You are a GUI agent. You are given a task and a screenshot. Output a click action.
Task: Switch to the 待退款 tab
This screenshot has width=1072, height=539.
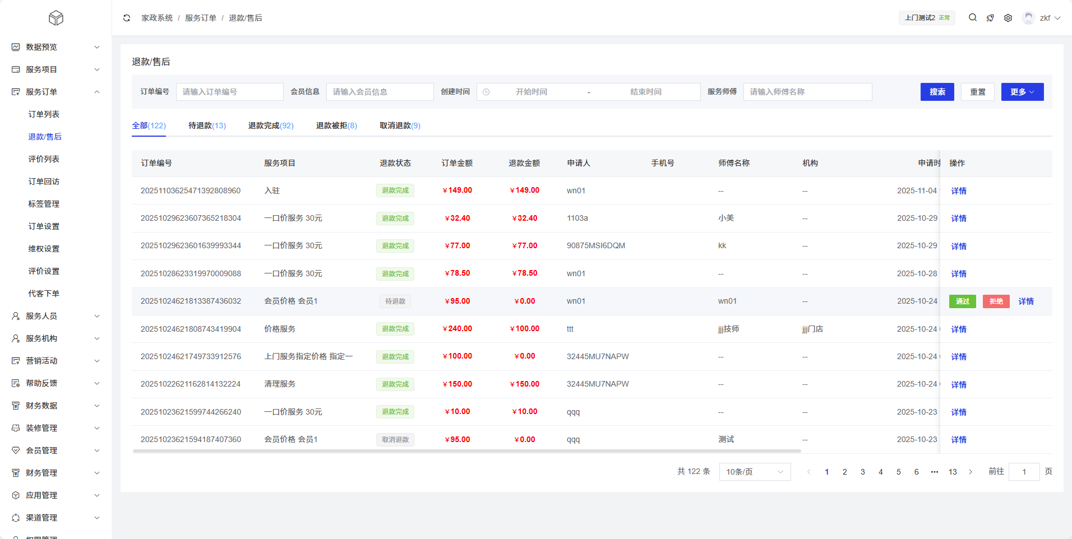point(207,126)
